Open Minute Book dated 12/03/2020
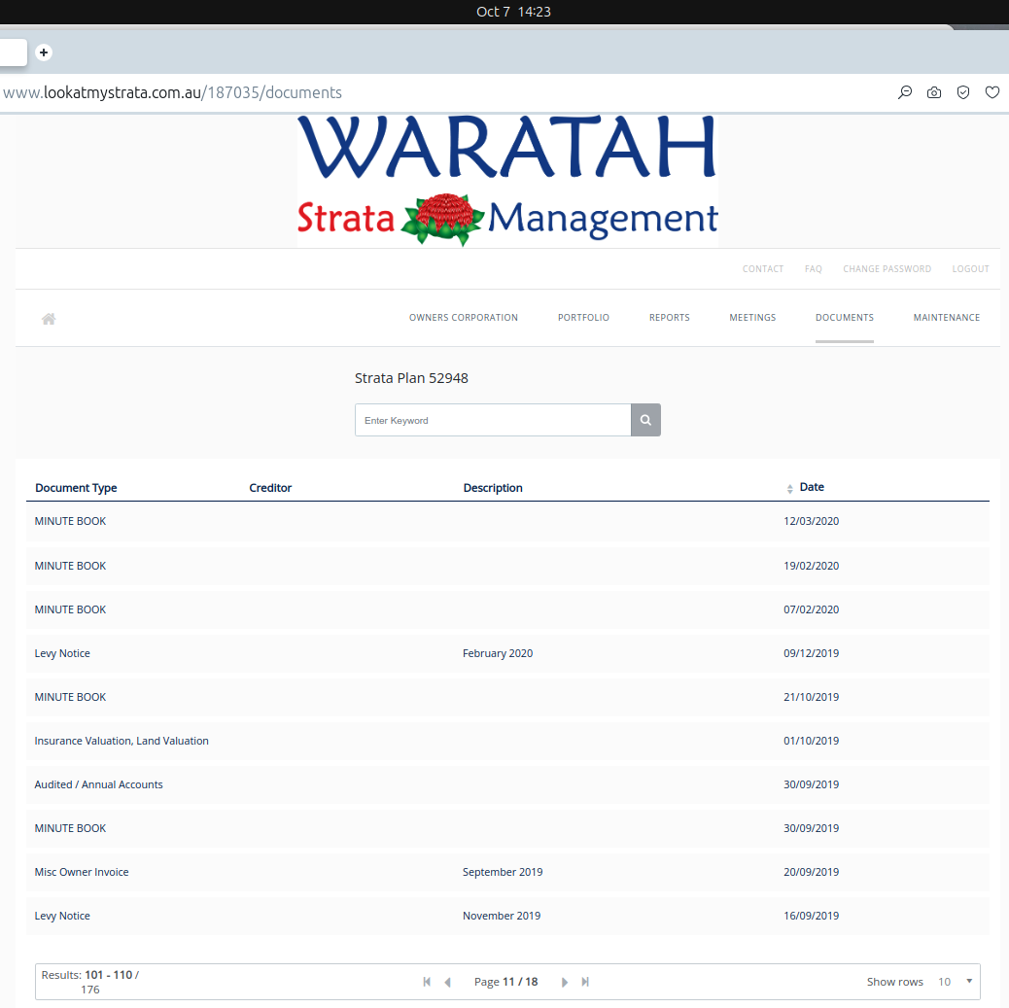 pos(507,521)
